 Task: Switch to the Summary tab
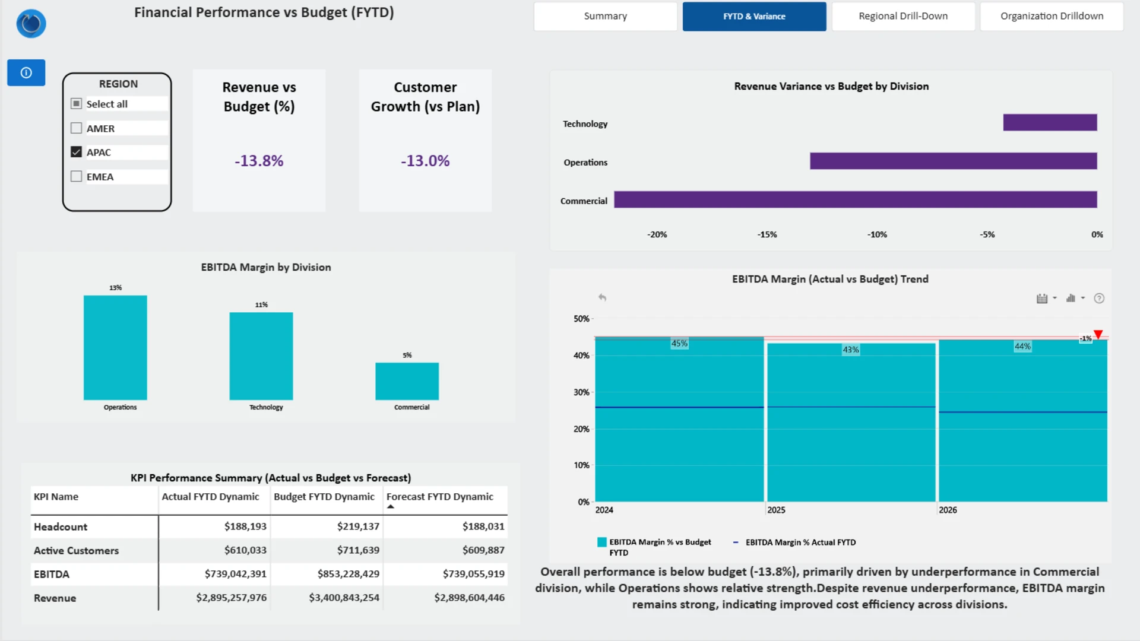point(605,16)
